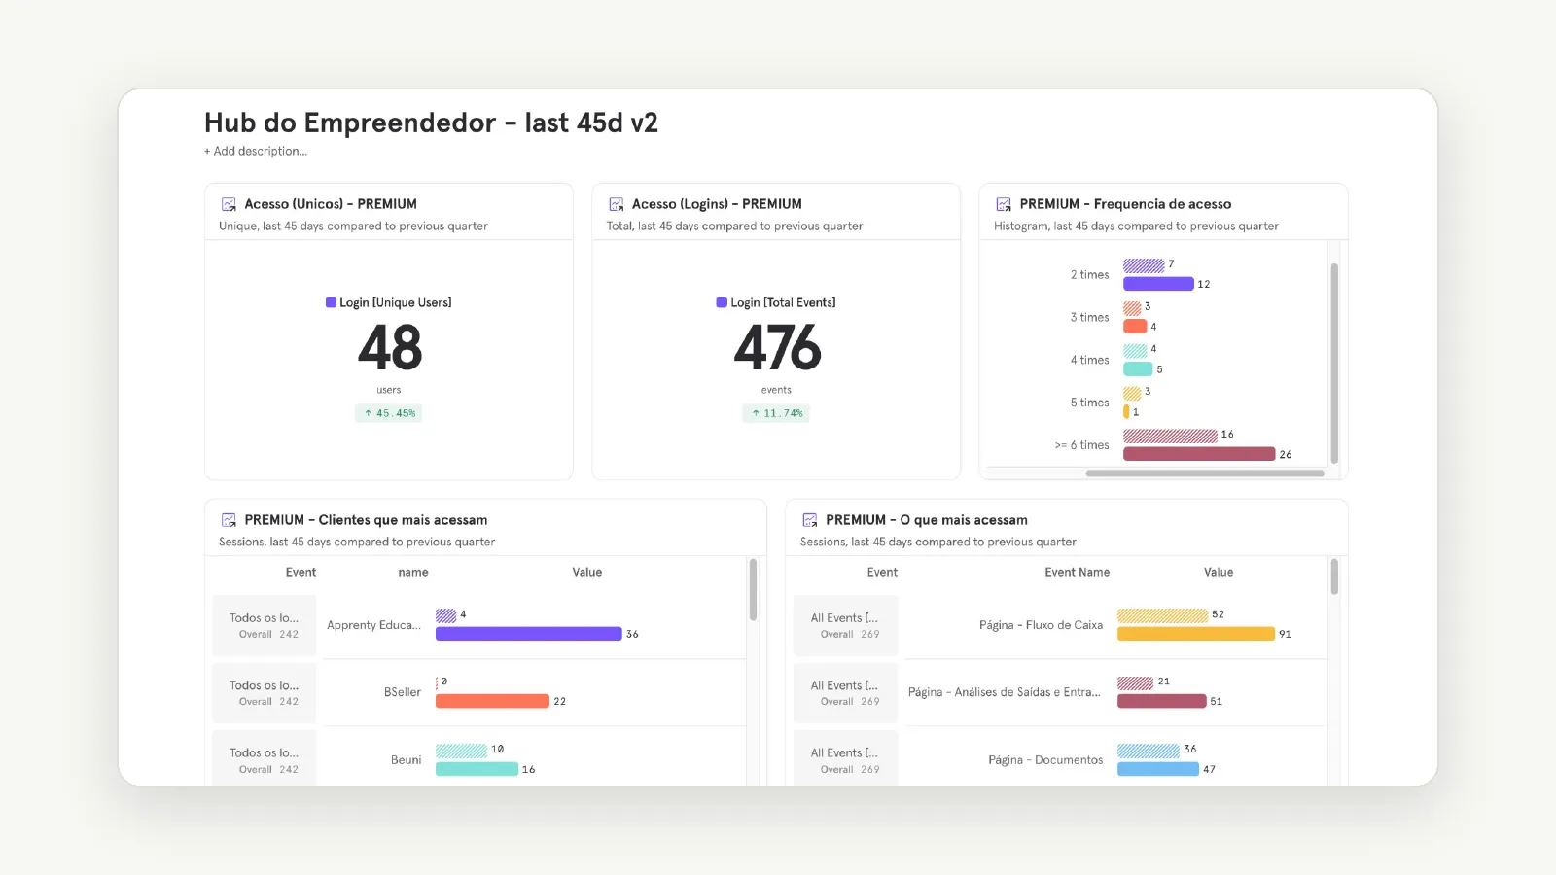This screenshot has width=1556, height=875.
Task: Click the Página - Fluxo de Caixa yellow bar (91)
Action: [x=1196, y=634]
